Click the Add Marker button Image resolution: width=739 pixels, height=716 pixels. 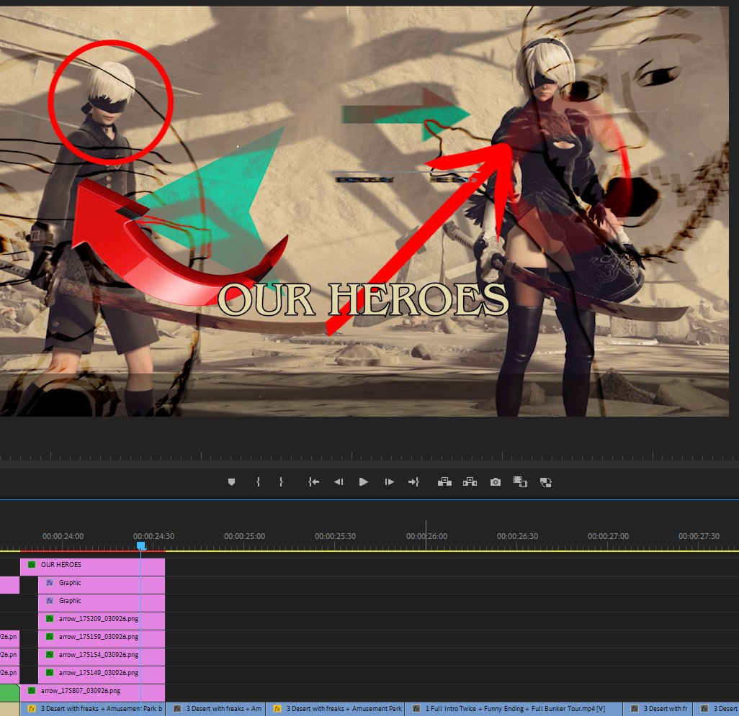(231, 482)
